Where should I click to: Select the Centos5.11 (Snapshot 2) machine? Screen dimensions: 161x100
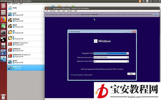tap(26, 56)
